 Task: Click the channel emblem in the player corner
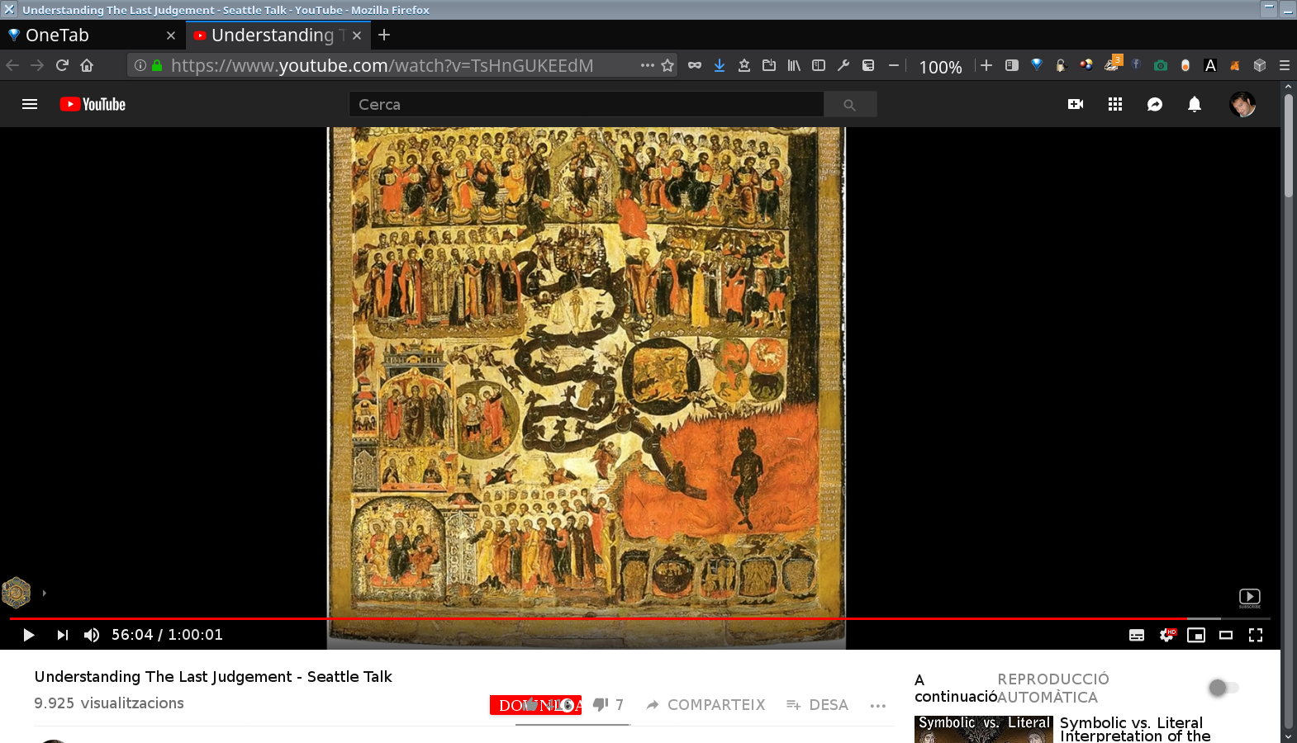point(16,593)
